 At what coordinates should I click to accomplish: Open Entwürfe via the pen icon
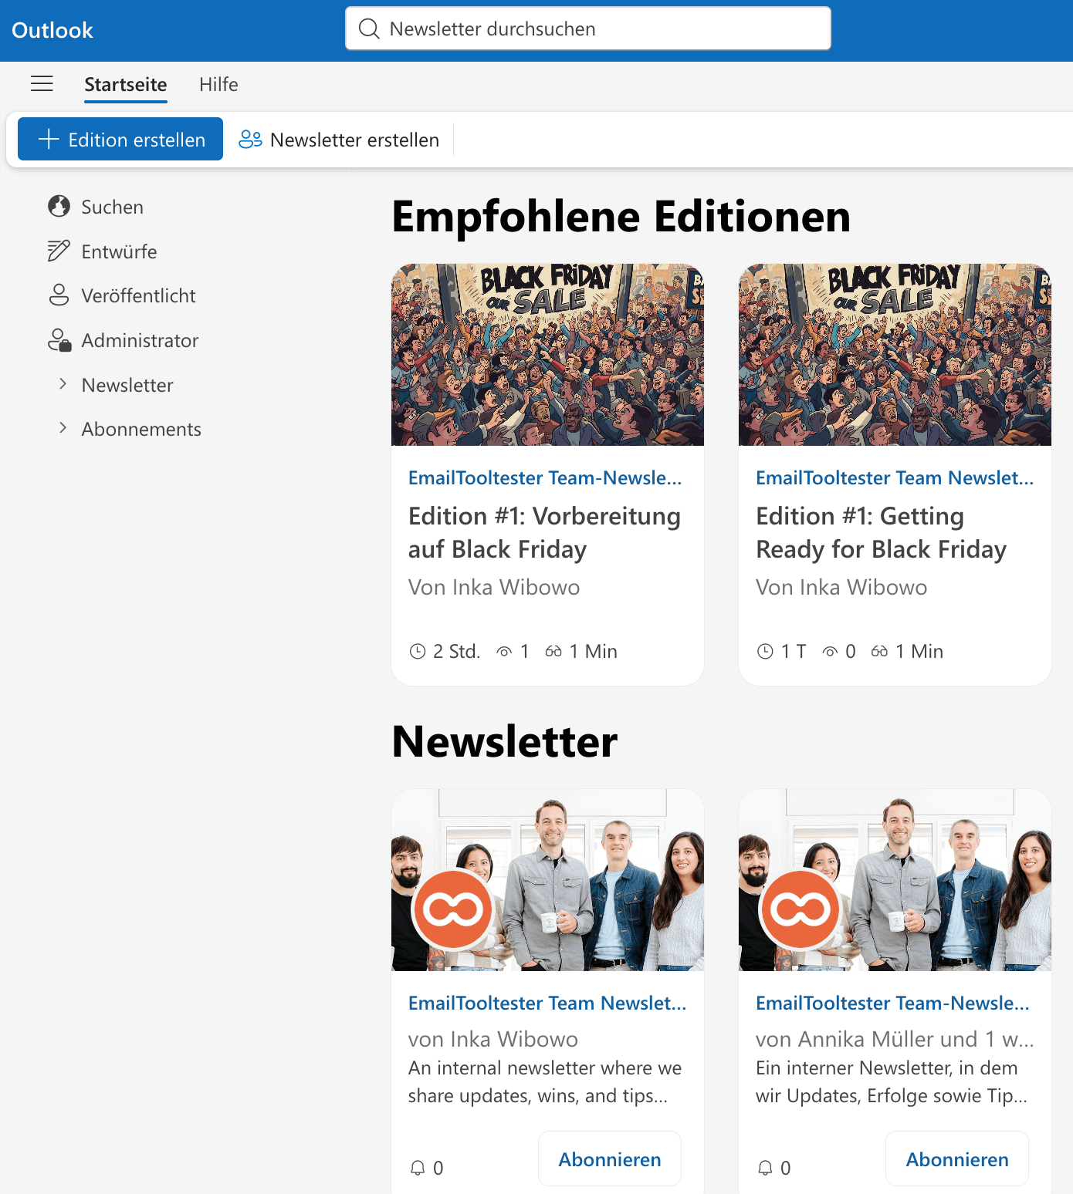pyautogui.click(x=57, y=251)
